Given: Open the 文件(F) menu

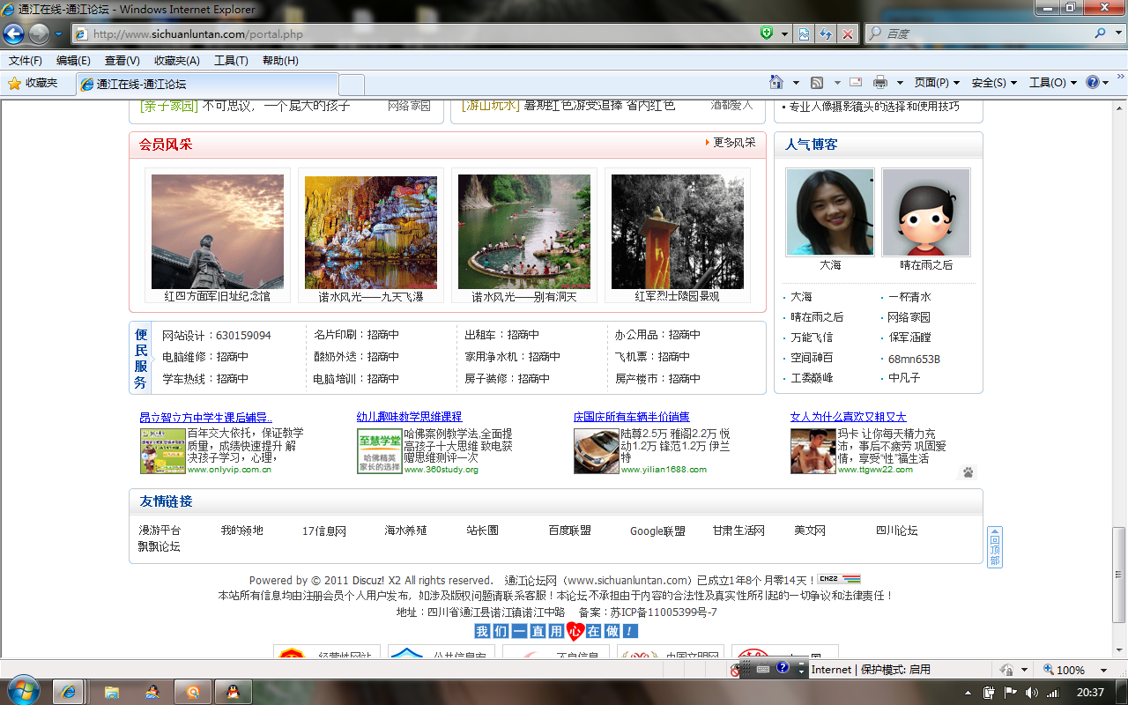Looking at the screenshot, I should coord(26,61).
